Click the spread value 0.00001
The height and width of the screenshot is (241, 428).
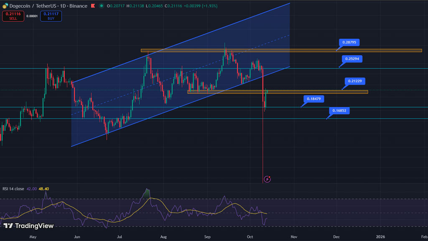click(31, 16)
